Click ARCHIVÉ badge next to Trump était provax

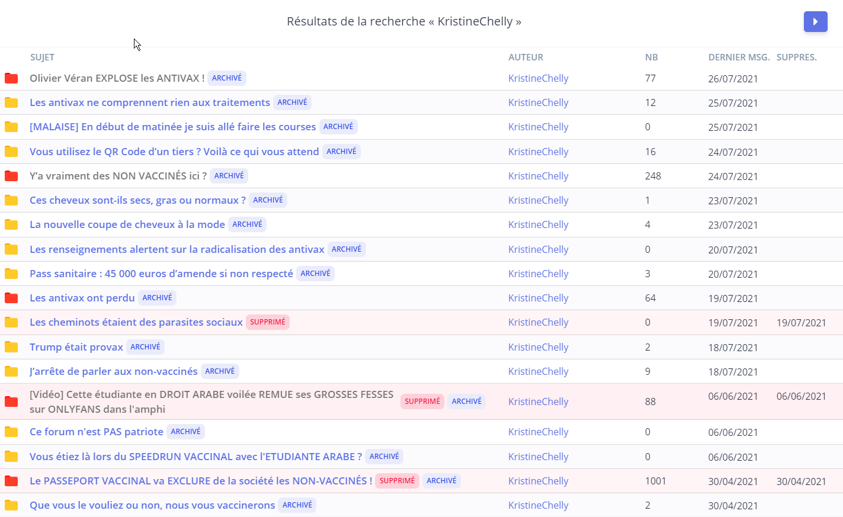tap(145, 347)
